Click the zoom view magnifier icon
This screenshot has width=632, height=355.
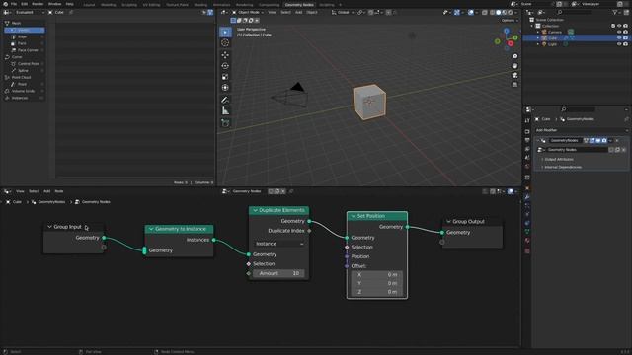[x=514, y=56]
